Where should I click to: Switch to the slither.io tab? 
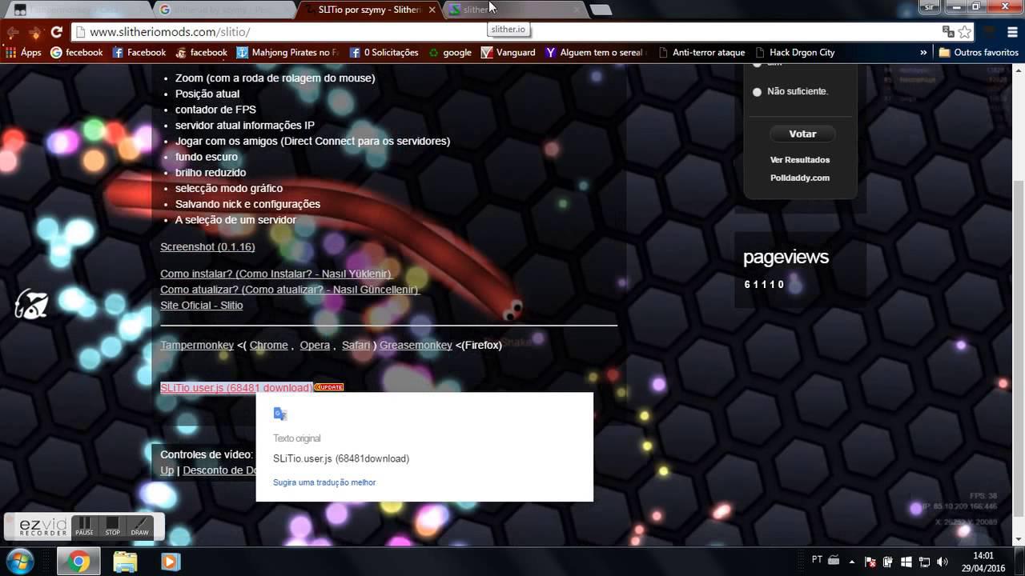(512, 10)
